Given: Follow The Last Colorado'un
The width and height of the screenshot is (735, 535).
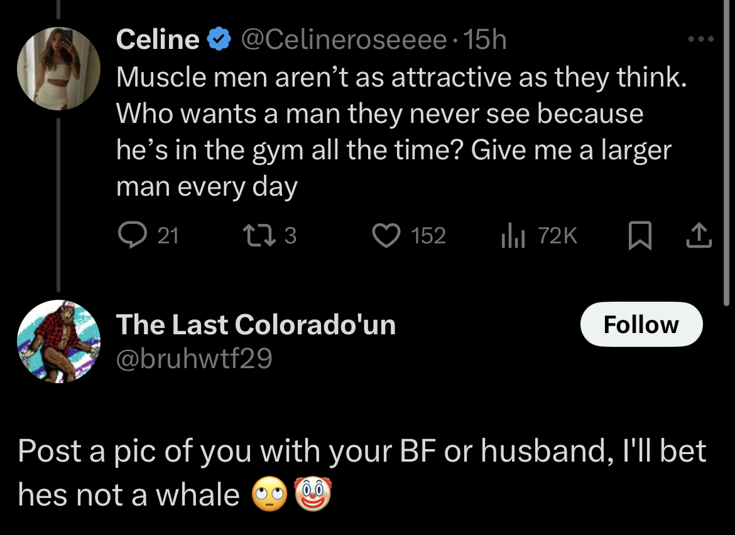Looking at the screenshot, I should click(641, 324).
